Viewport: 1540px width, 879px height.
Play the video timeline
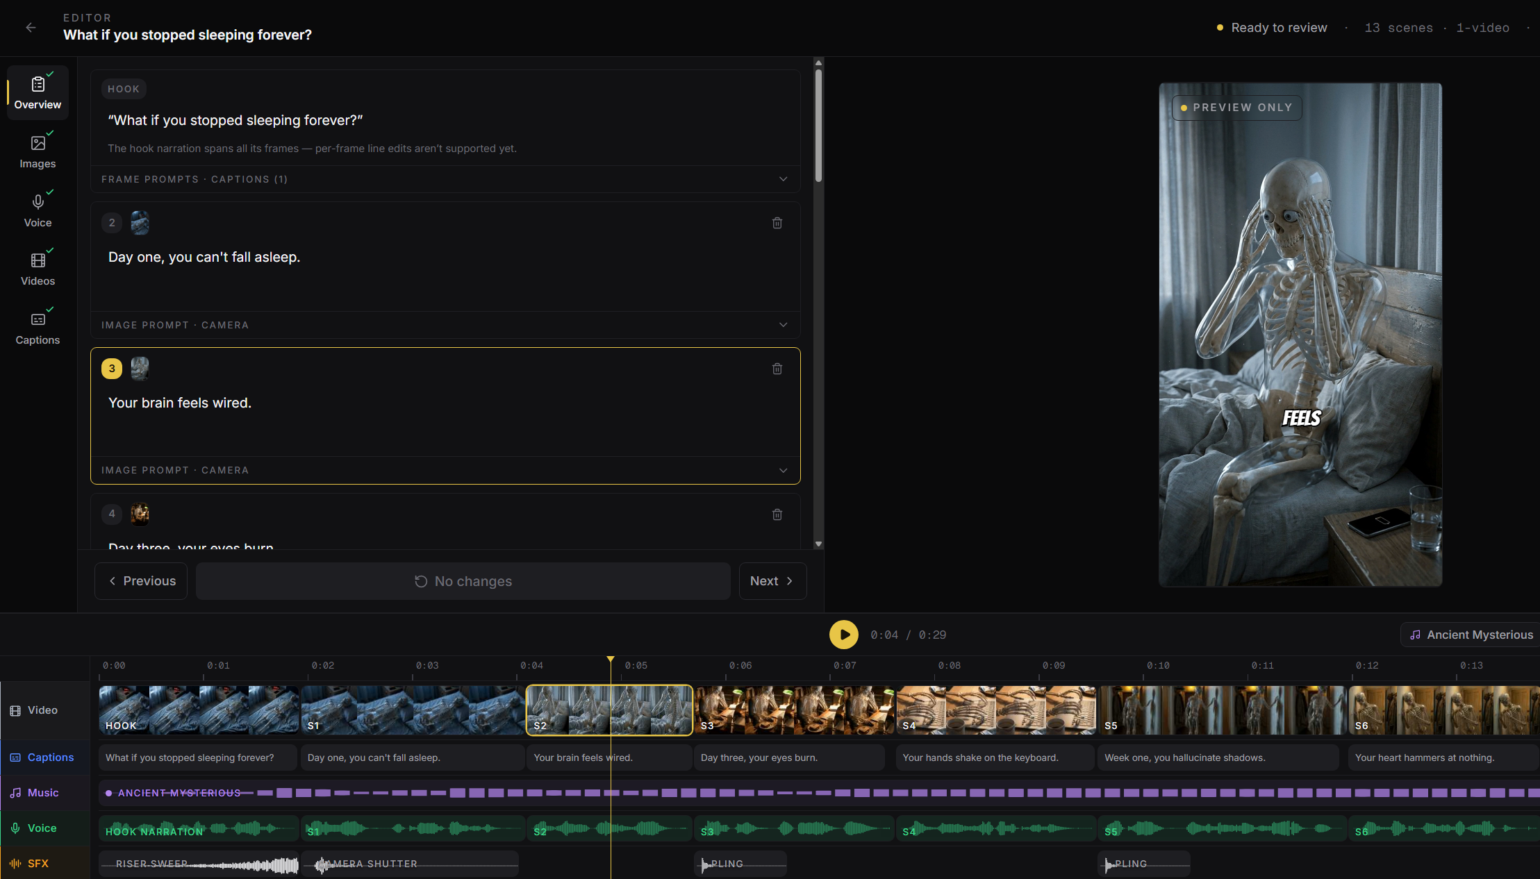pyautogui.click(x=844, y=635)
